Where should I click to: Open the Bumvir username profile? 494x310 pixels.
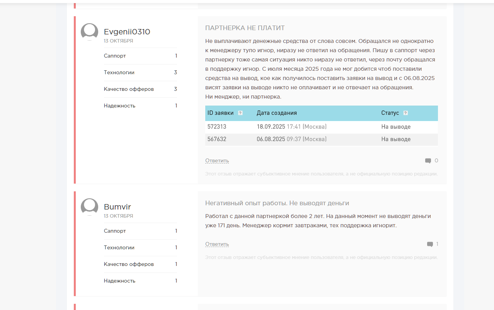(118, 207)
